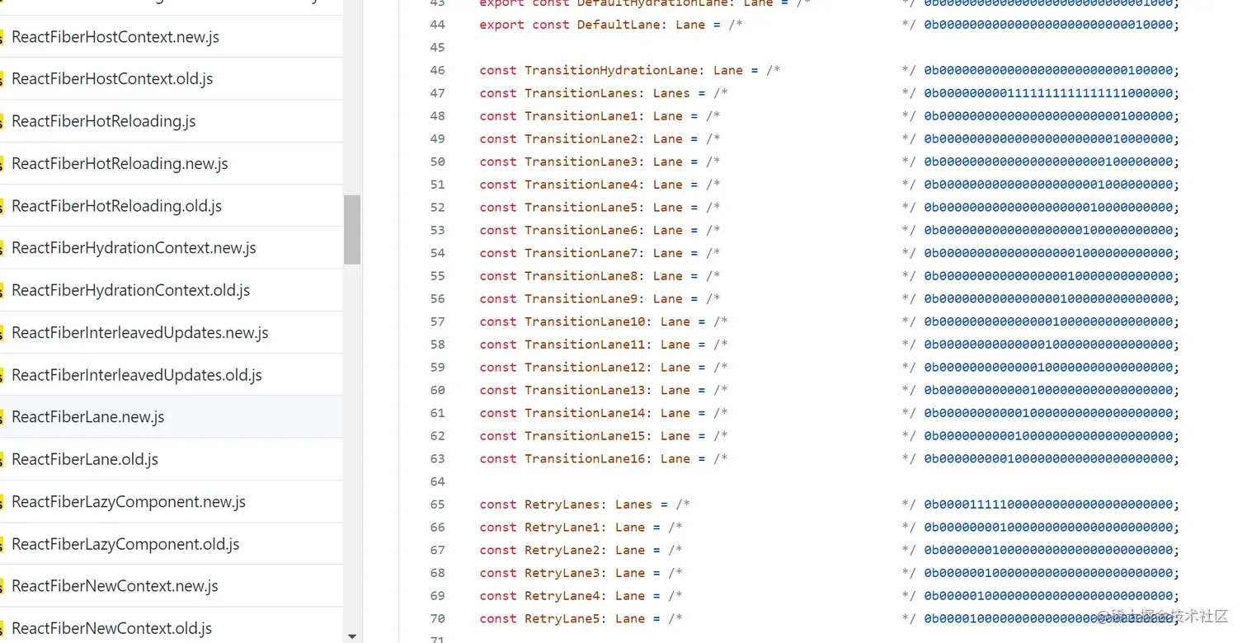Click the file list scrollbar thumb
Image resolution: width=1247 pixels, height=643 pixels.
[352, 229]
